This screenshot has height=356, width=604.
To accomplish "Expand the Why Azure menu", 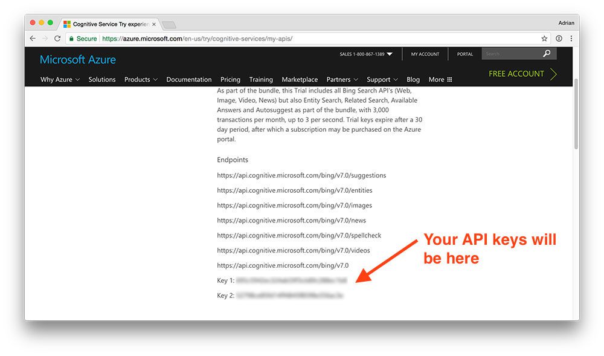I will click(x=60, y=79).
